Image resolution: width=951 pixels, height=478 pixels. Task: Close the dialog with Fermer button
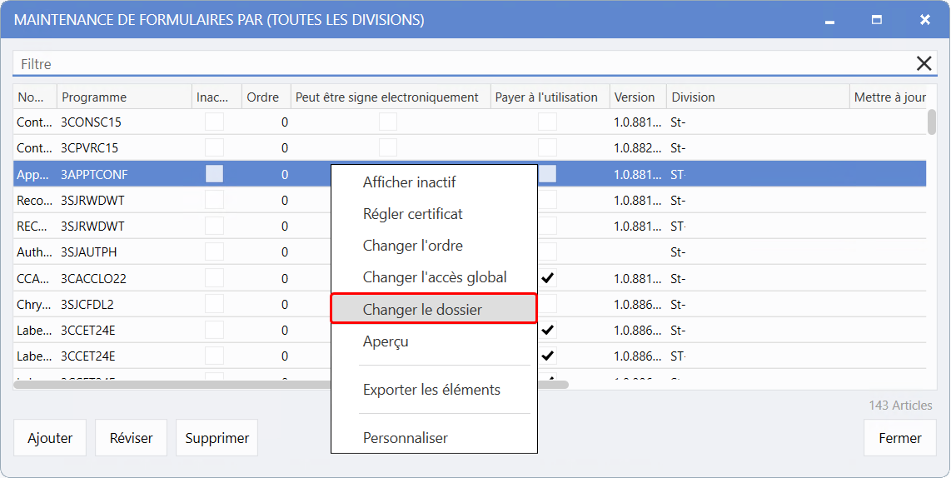tap(899, 438)
